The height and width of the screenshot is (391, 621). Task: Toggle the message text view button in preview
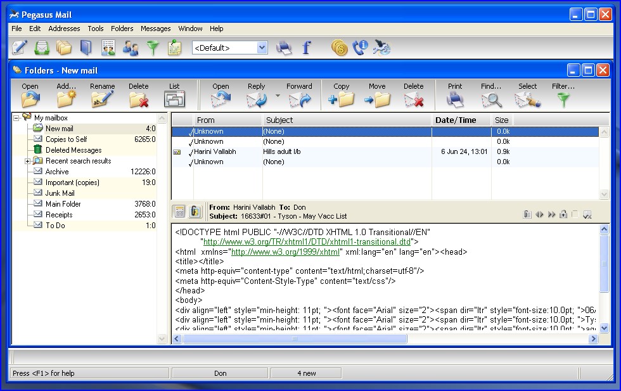[179, 212]
